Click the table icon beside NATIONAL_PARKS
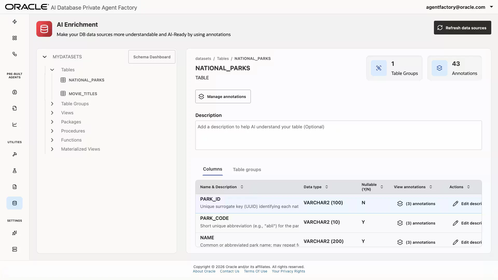This screenshot has height=280, width=498. (63, 80)
